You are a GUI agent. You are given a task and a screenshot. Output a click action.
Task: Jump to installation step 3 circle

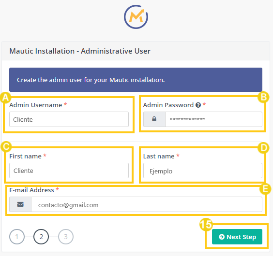pyautogui.click(x=66, y=237)
